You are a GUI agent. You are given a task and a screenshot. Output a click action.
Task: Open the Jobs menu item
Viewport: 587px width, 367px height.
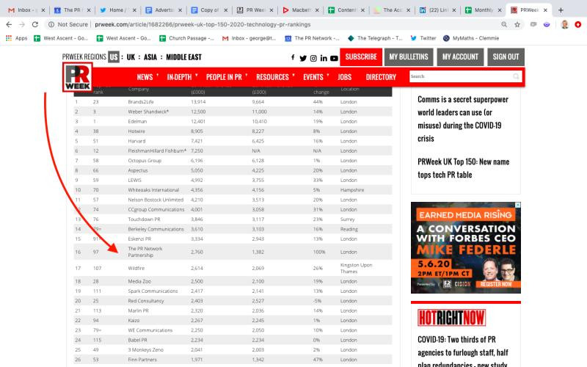[x=344, y=77]
